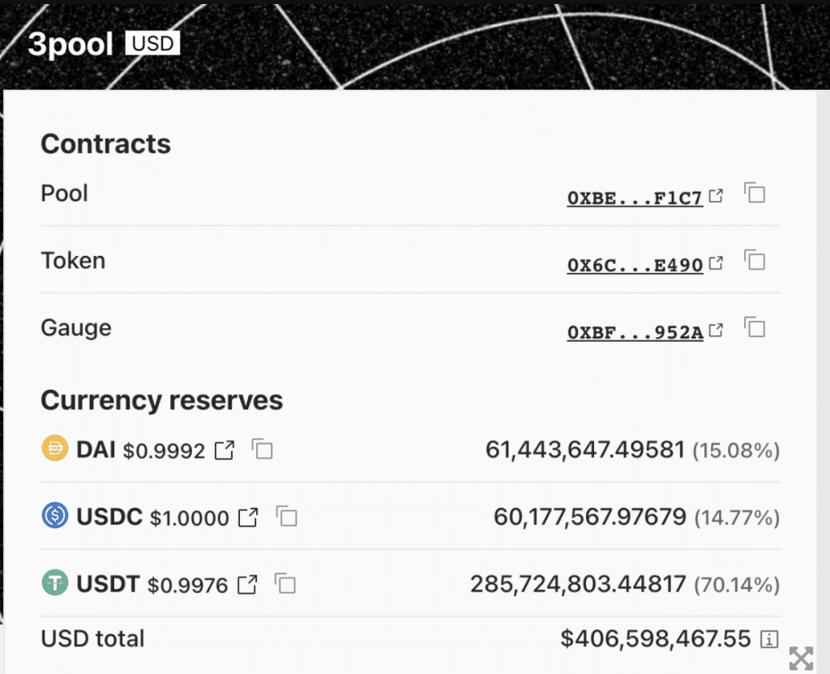
Task: Click the 3pool title
Action: point(71,45)
